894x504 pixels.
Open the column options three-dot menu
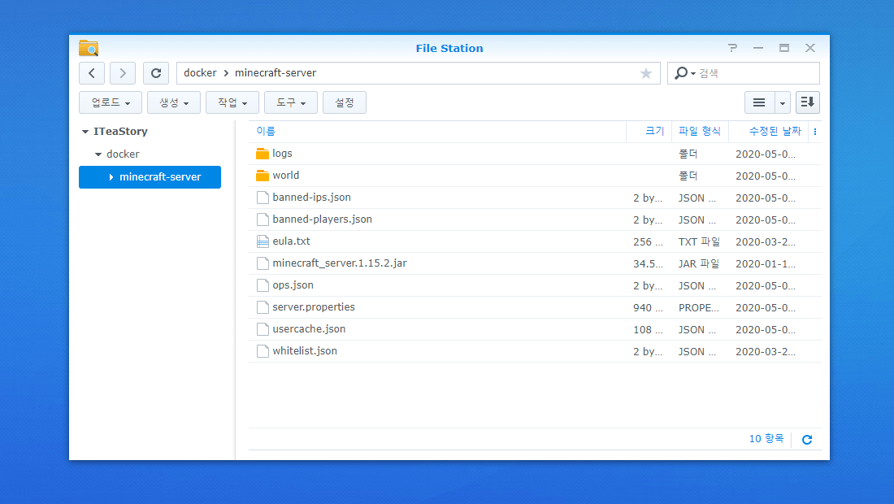click(814, 132)
